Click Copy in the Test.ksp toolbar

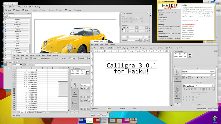[x=72, y=58]
